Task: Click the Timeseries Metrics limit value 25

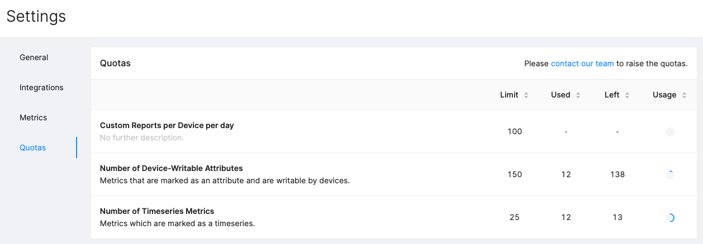Action: pos(515,217)
